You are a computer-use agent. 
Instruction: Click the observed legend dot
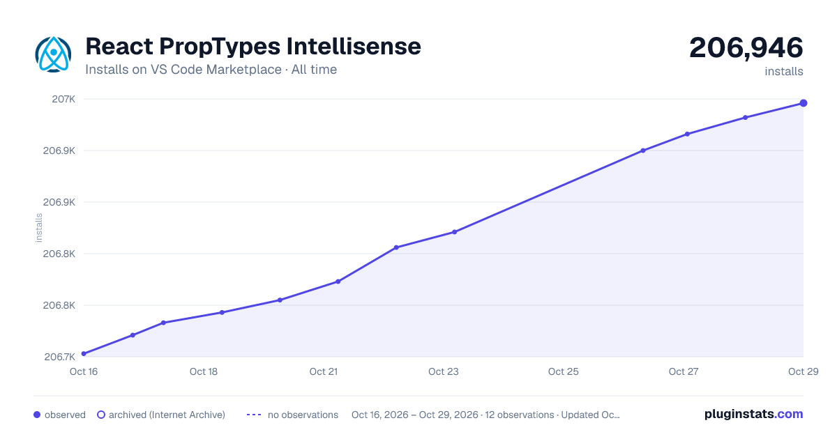pos(37,415)
